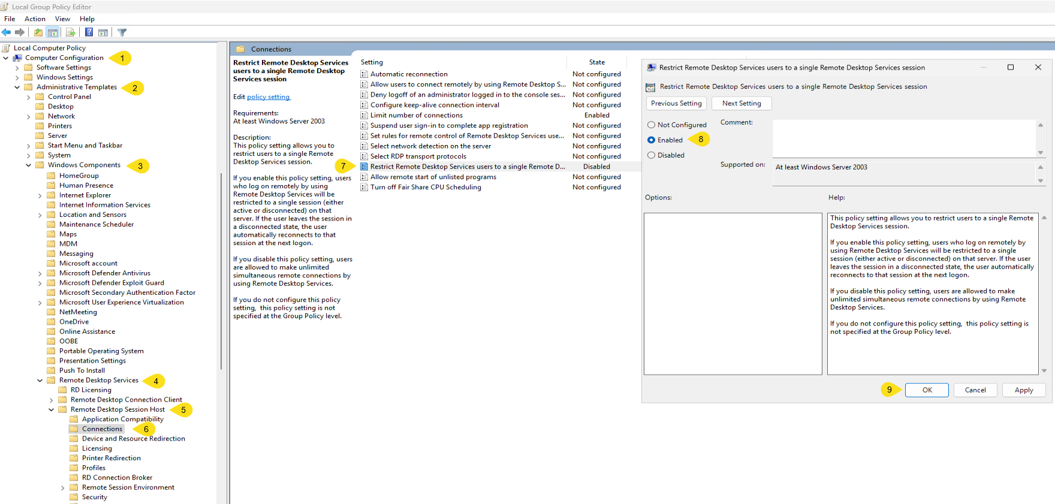Click the empty Options box in dialog

733,294
